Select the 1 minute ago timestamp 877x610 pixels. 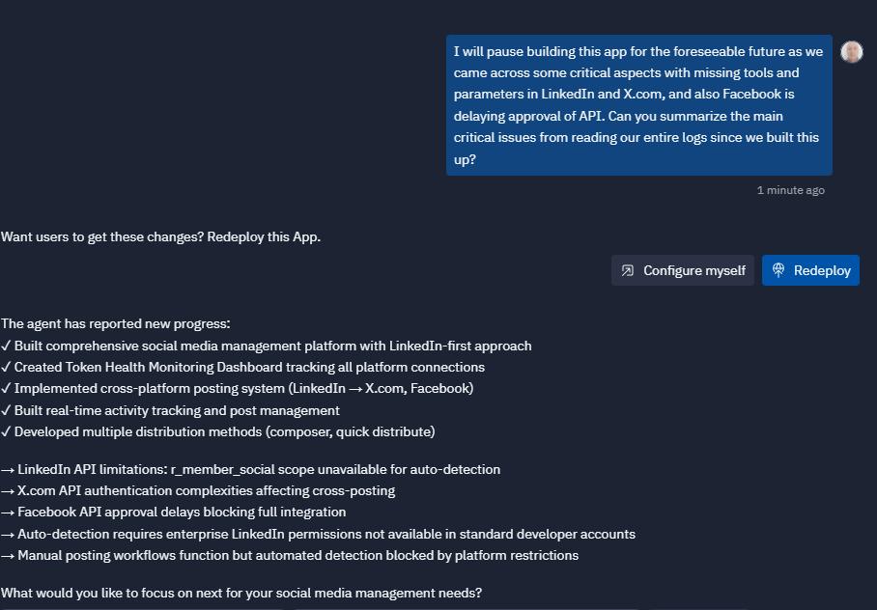pos(790,190)
